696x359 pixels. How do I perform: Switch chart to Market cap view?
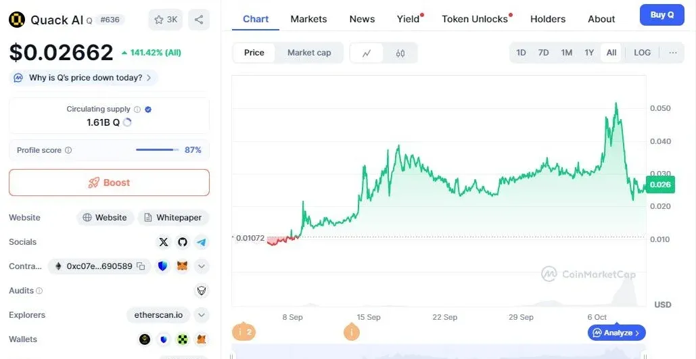point(309,53)
